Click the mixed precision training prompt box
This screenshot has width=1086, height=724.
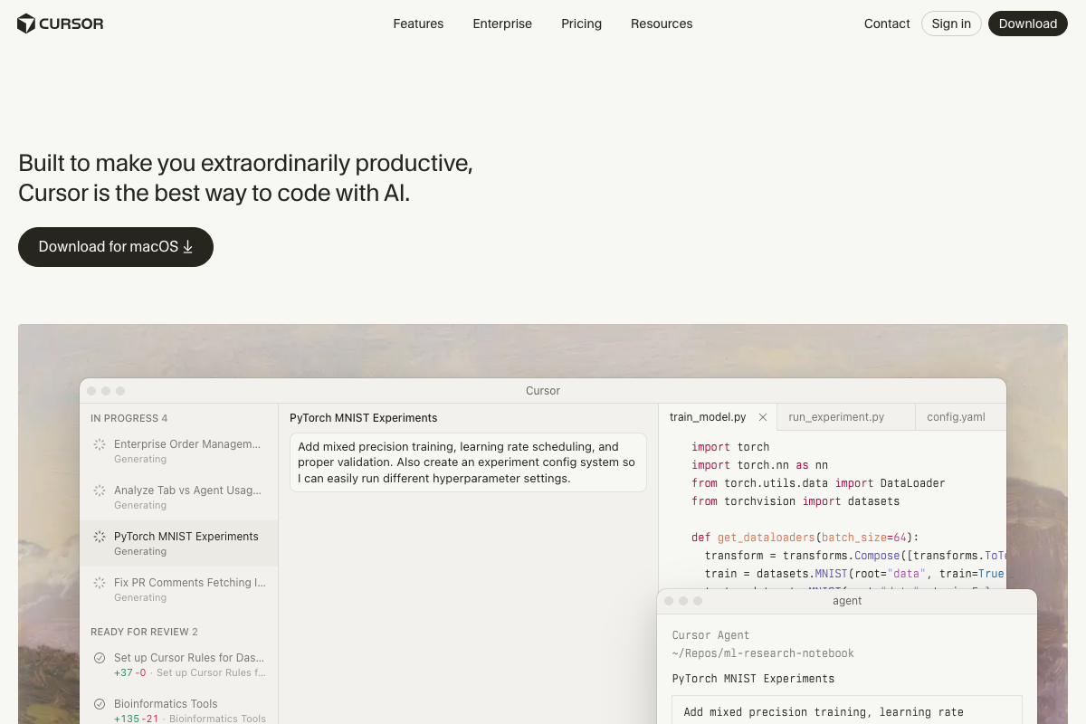tap(468, 462)
